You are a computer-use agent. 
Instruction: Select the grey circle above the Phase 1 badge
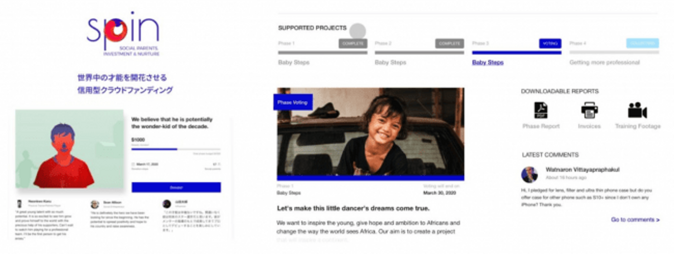point(358,31)
